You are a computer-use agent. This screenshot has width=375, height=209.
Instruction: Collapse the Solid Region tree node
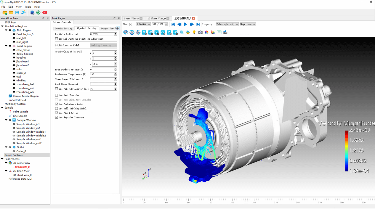(x=6, y=46)
